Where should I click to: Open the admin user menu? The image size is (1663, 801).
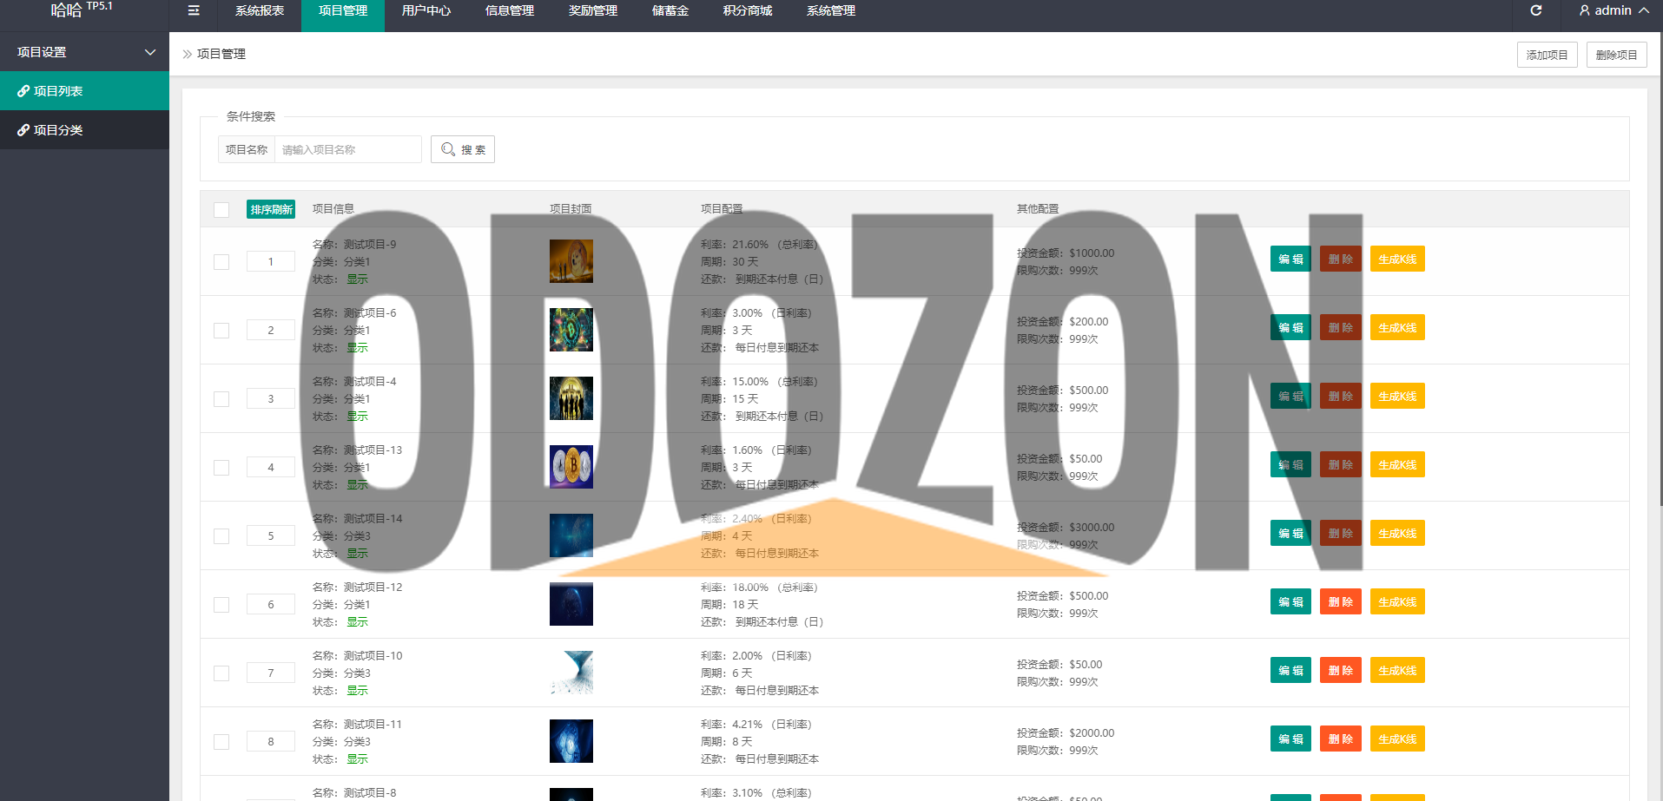coord(1614,10)
